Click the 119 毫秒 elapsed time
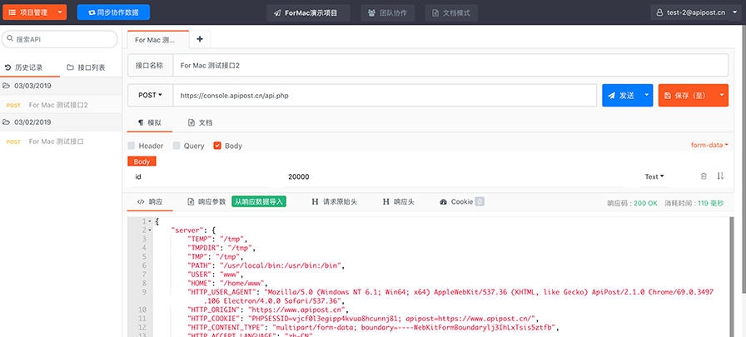Screen dimensions: 746x337 (710, 203)
